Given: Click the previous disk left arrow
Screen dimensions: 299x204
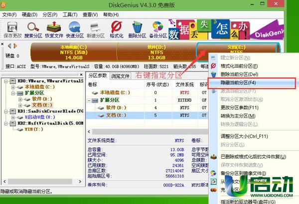Looking at the screenshot, I should pos(9,46).
